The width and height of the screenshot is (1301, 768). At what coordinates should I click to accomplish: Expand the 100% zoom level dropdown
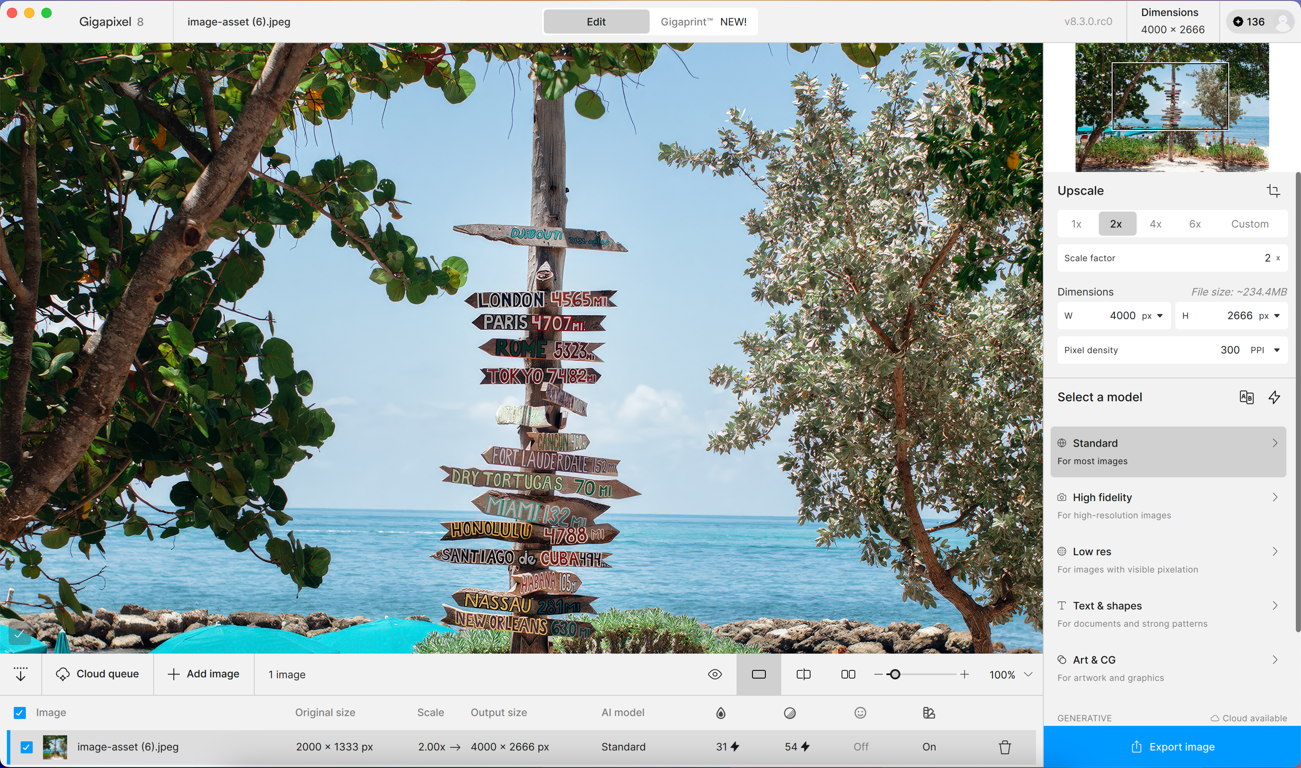click(1028, 674)
